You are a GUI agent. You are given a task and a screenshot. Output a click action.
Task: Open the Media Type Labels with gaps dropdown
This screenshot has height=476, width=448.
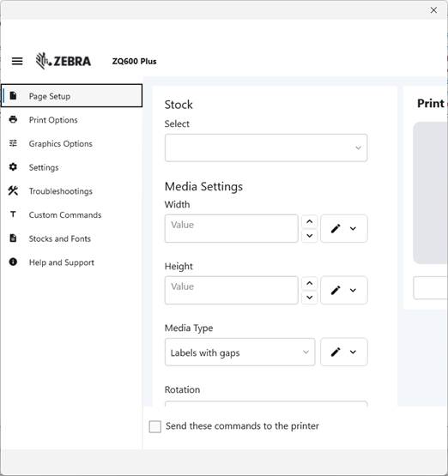240,352
